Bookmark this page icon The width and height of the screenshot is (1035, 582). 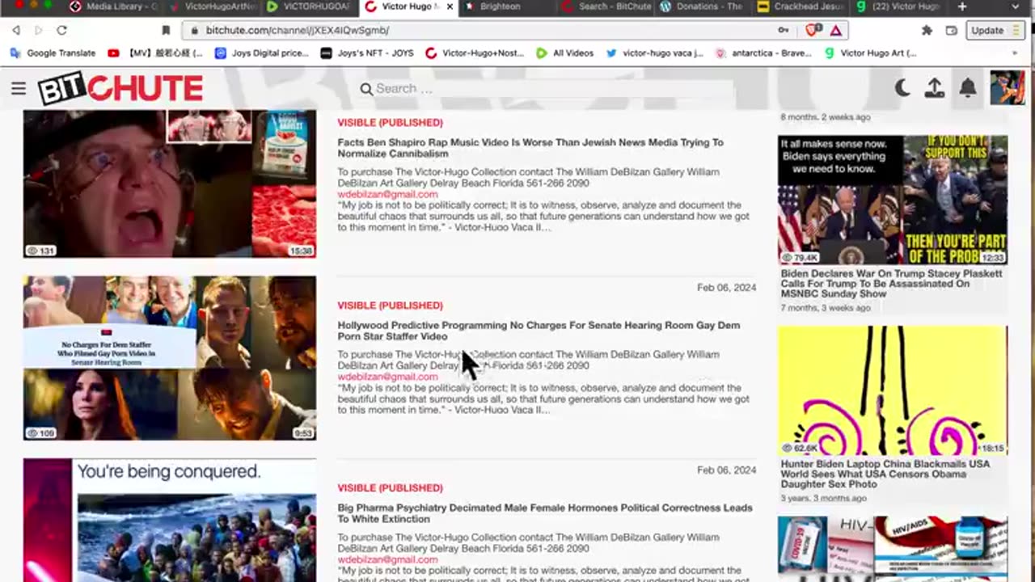(166, 30)
